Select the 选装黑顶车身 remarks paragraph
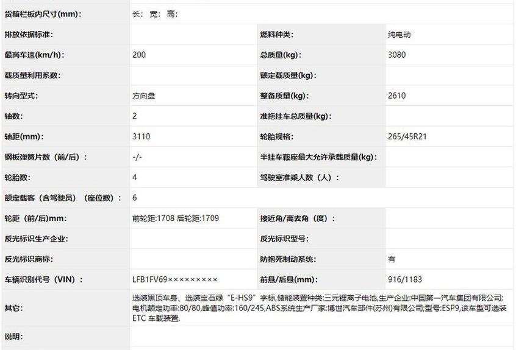The height and width of the screenshot is (350, 516). click(x=319, y=308)
